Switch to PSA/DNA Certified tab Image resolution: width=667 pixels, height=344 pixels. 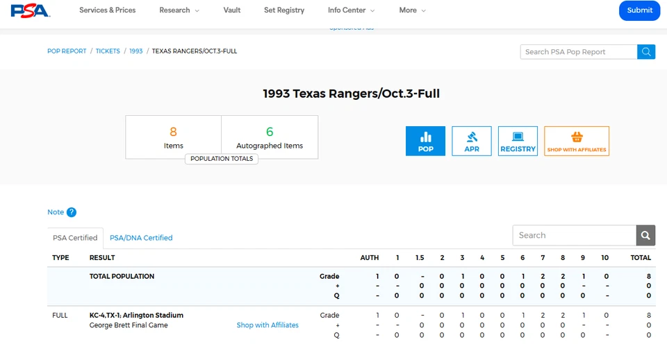(x=141, y=238)
